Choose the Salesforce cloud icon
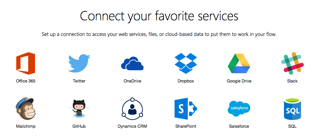320x139 pixels. (239, 109)
